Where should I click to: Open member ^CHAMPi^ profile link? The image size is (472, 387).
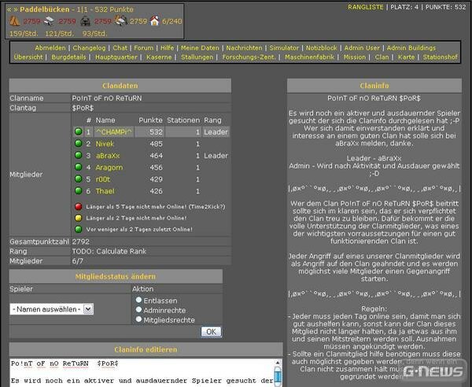point(113,132)
